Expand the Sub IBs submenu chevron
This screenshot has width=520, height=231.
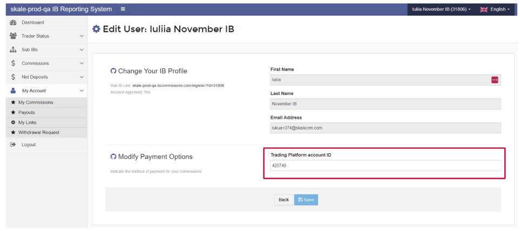(82, 50)
